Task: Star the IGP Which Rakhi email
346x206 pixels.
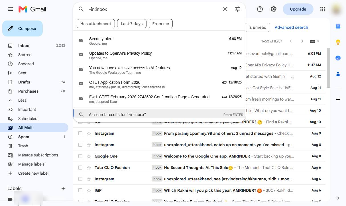Action: [89, 190]
